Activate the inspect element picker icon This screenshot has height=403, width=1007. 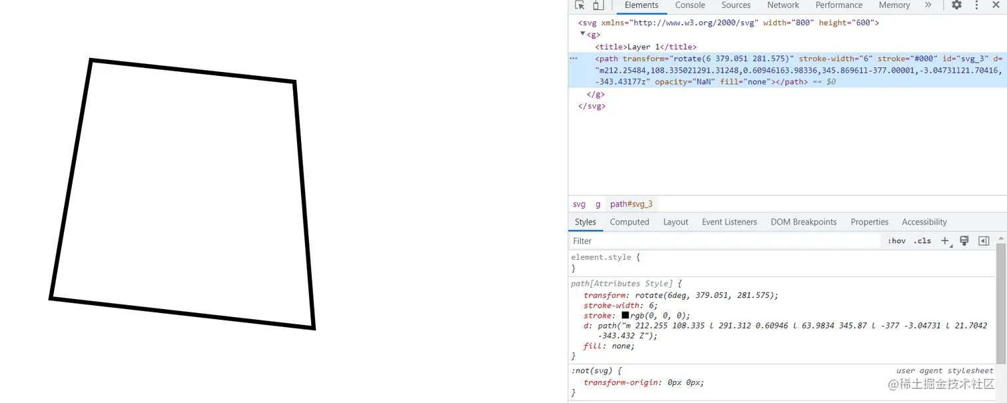pos(579,5)
